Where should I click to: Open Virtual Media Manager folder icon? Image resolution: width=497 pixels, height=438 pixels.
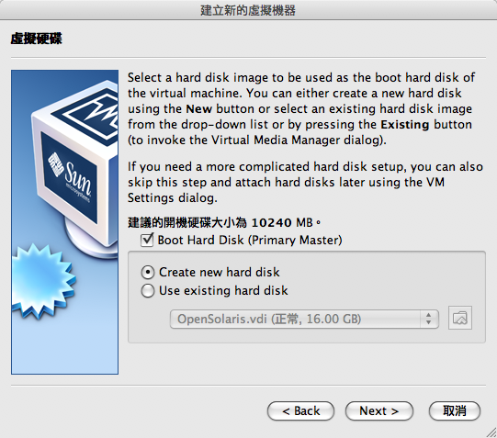460,318
